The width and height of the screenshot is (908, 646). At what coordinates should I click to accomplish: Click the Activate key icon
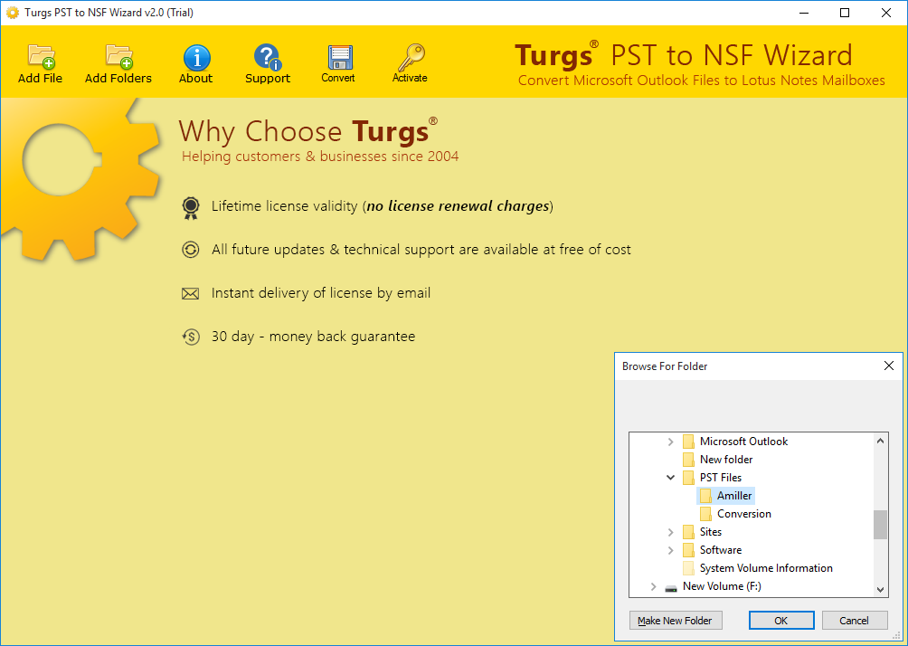click(411, 57)
